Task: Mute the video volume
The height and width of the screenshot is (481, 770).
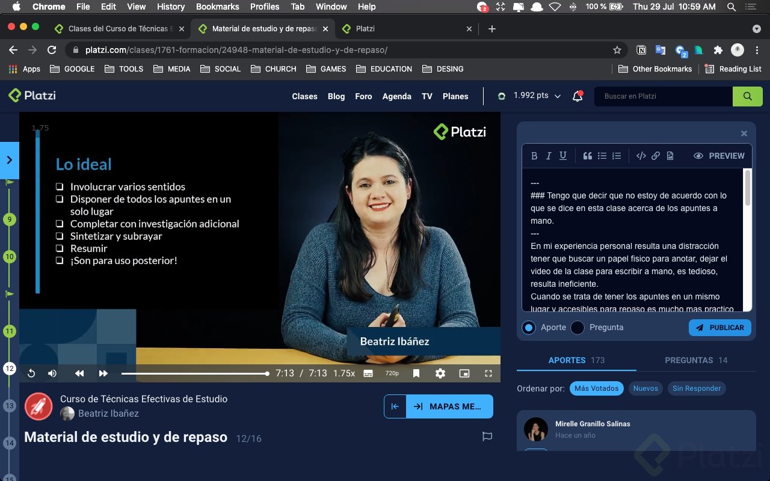Action: pyautogui.click(x=52, y=373)
